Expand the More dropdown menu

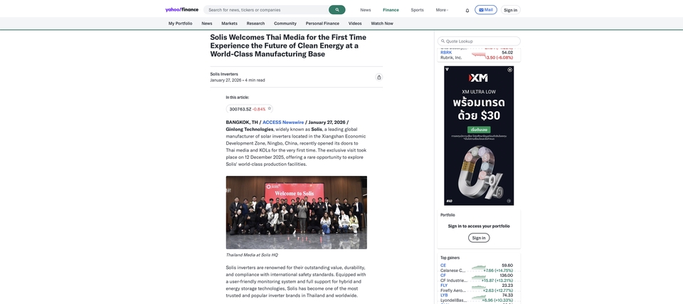442,10
